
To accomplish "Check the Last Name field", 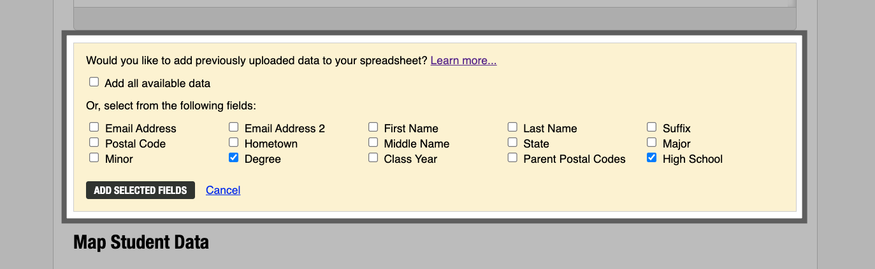I will coord(512,127).
